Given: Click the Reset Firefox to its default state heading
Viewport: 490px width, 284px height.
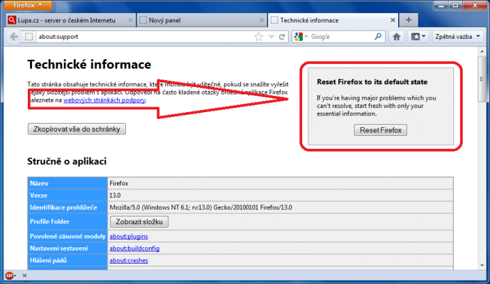Looking at the screenshot, I should [372, 82].
